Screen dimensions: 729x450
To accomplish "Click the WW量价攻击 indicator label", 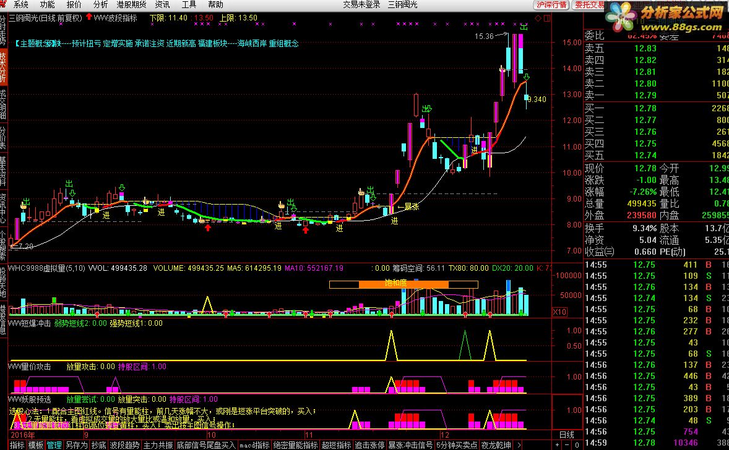I will [30, 367].
